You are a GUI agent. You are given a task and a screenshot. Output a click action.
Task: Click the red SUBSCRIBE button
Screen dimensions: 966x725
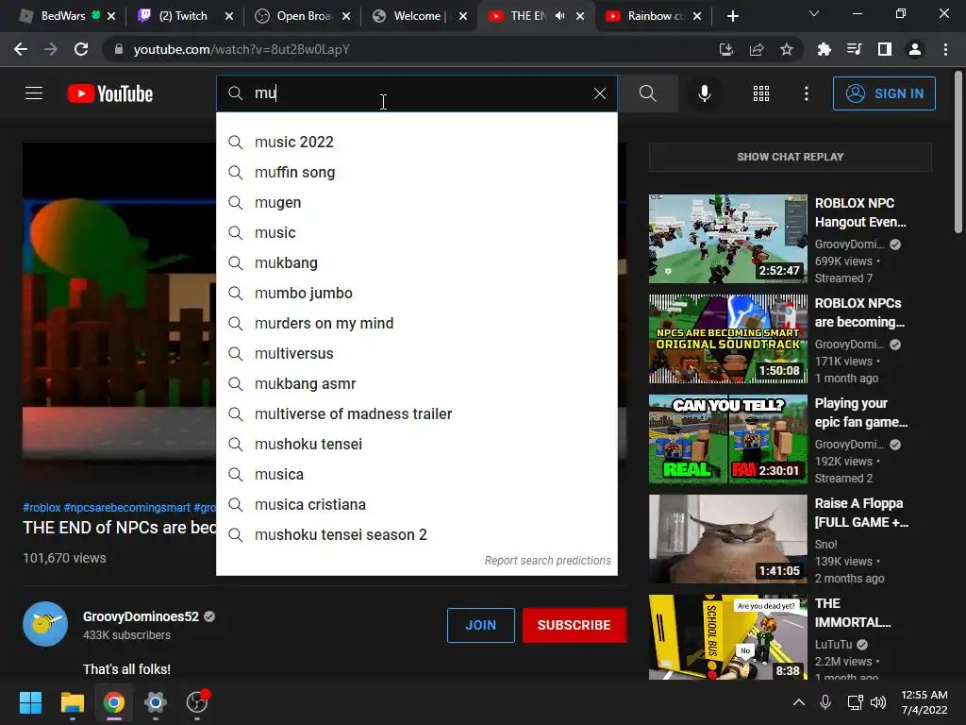point(574,625)
